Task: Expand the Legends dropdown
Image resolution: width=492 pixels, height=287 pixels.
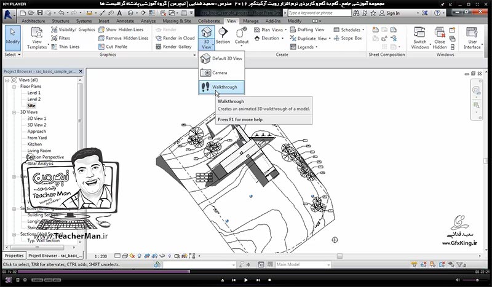Action: coord(316,47)
